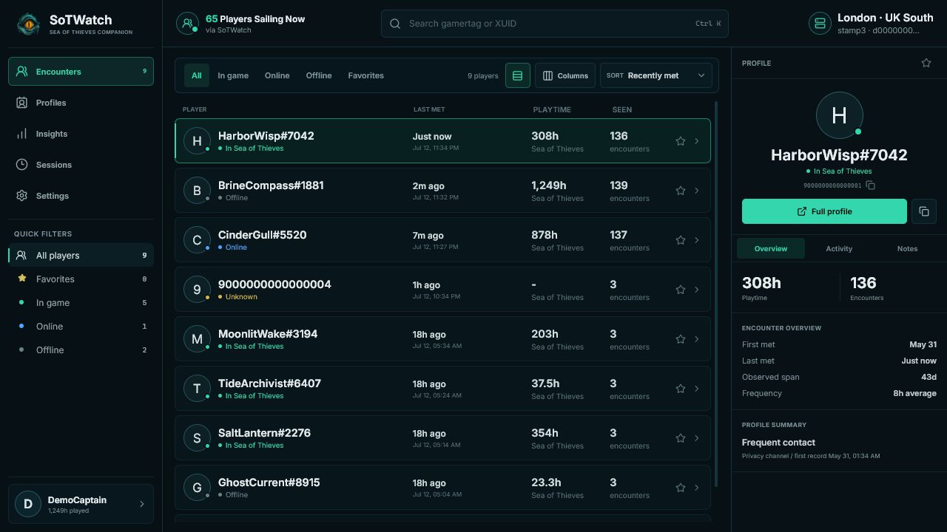Viewport: 947px width, 532px height.
Task: Select the In game filter tab
Action: tap(233, 75)
